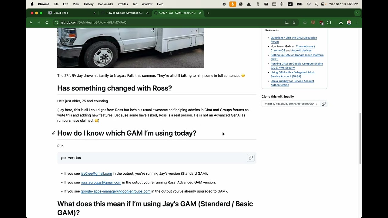Click the 'Has something changed with Ross?' heading

[115, 88]
